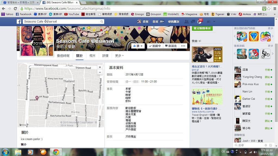278x156 pixels.
Task: Open the Yahoo bookmark
Action: pyautogui.click(x=7, y=14)
